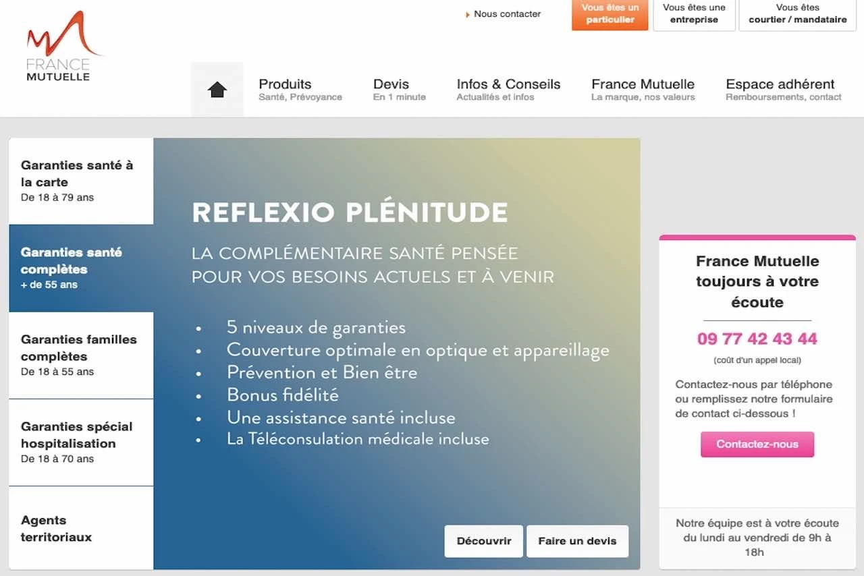Screen dimensions: 864x576
Task: Click the Faire un devis button
Action: pyautogui.click(x=577, y=541)
